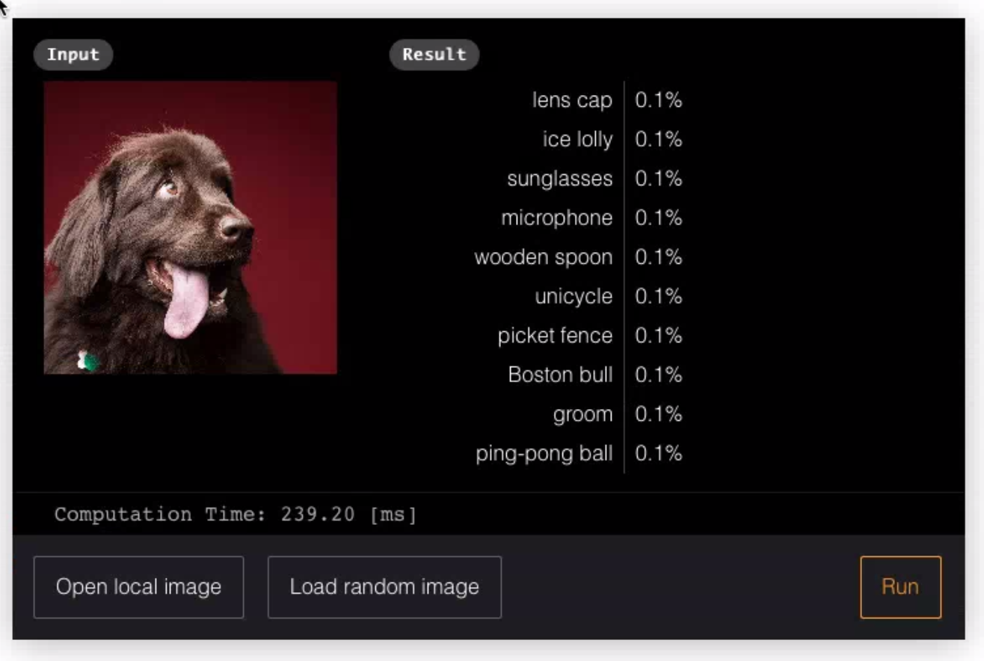The image size is (984, 661).
Task: Click the sunglasses classification label
Action: [560, 179]
